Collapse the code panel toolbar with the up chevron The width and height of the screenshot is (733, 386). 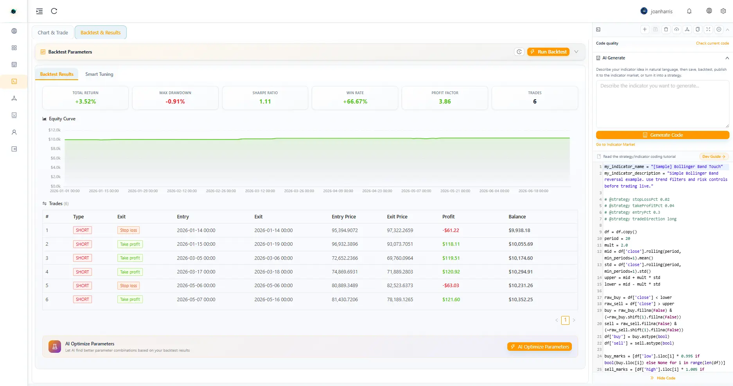tap(728, 29)
